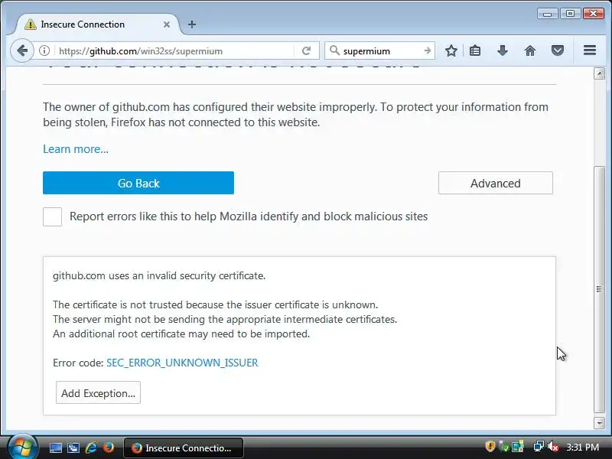Click text 'An additional root certificate may need to be imported.'
Viewport: 612px width, 459px height.
(x=181, y=334)
